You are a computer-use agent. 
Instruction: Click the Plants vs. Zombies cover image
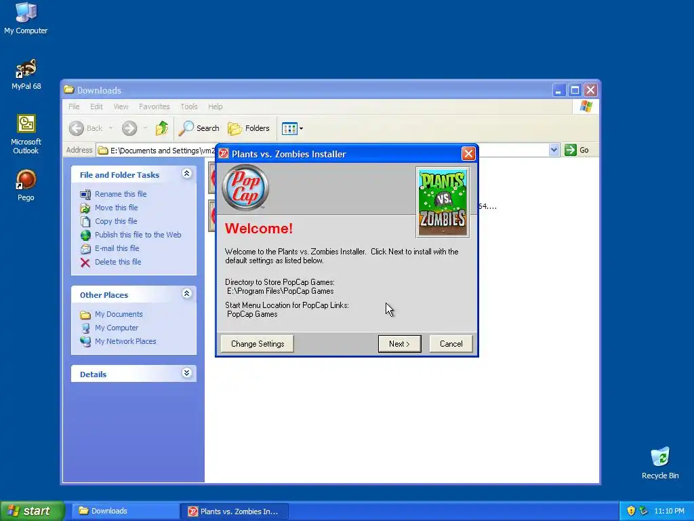click(443, 202)
